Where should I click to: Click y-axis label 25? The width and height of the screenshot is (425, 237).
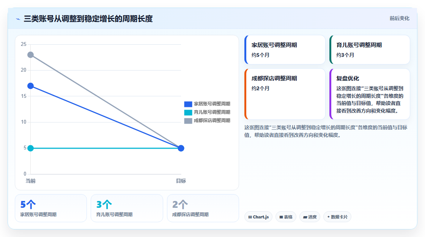(24, 44)
